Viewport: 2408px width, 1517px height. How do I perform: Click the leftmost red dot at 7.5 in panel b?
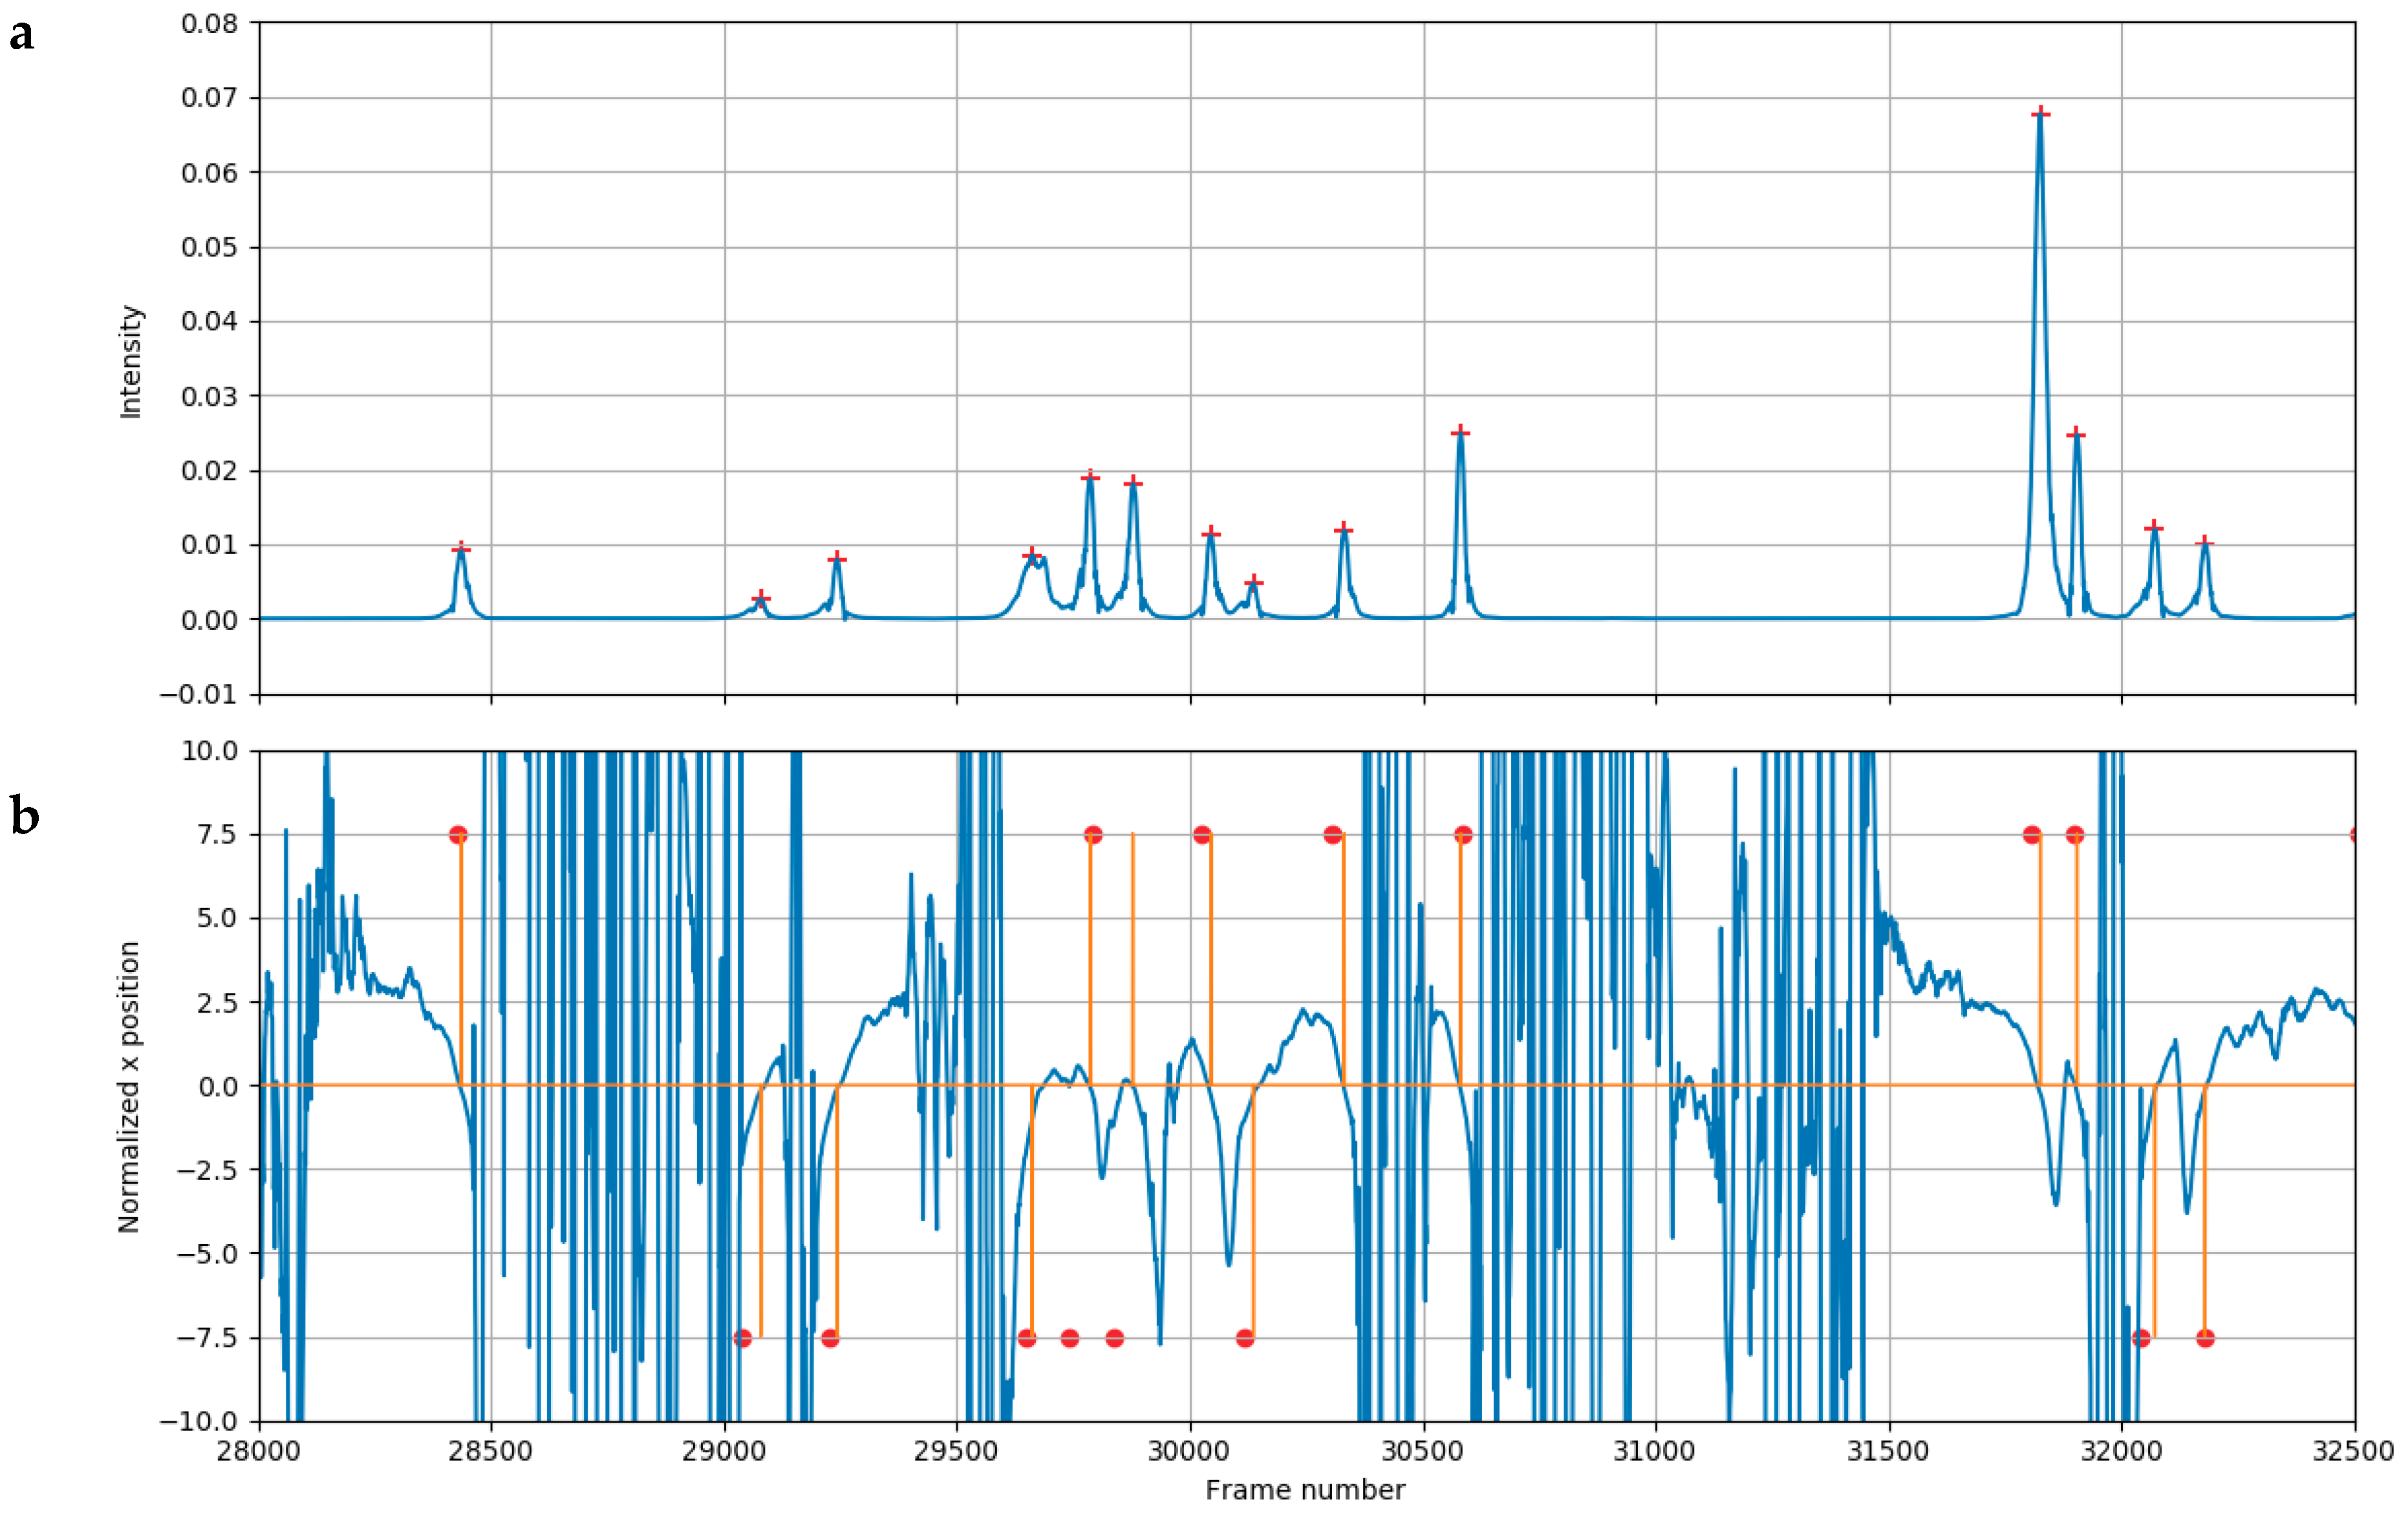tap(458, 834)
